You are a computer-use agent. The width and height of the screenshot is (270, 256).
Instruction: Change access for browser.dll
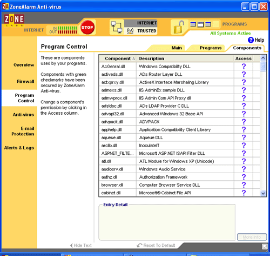coord(244,185)
